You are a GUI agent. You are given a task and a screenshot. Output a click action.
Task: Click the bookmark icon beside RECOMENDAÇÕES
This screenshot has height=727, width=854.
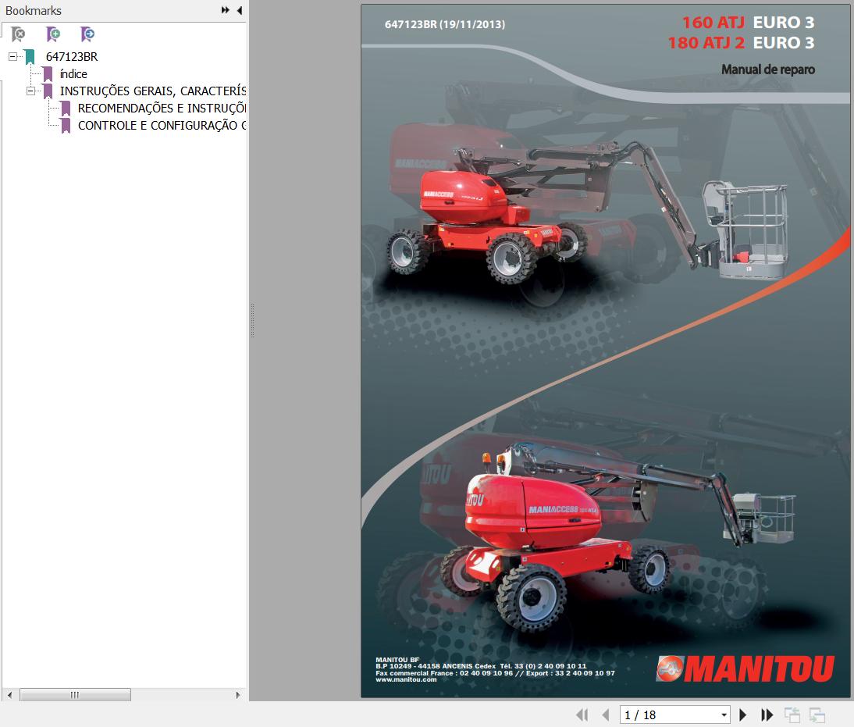coord(66,109)
